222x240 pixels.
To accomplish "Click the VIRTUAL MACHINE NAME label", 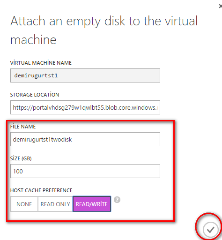I will [41, 63].
